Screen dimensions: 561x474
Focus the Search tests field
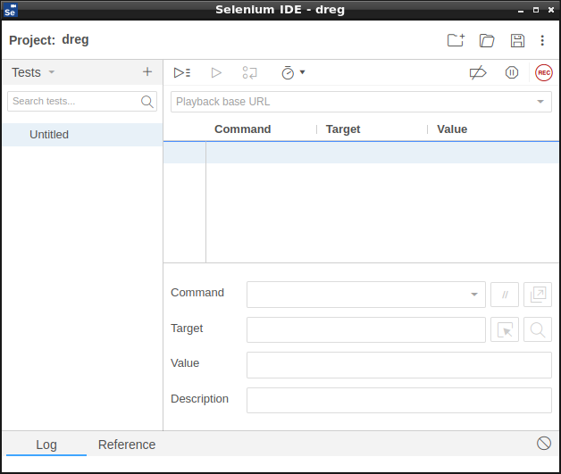coord(82,102)
